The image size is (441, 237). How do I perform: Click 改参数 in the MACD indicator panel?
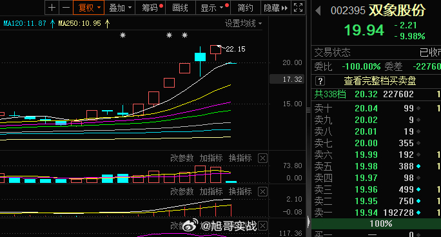(x=182, y=191)
